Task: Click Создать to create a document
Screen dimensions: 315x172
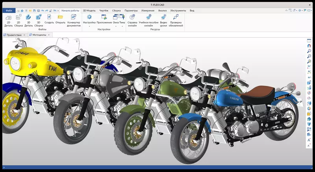Action: tap(49, 17)
